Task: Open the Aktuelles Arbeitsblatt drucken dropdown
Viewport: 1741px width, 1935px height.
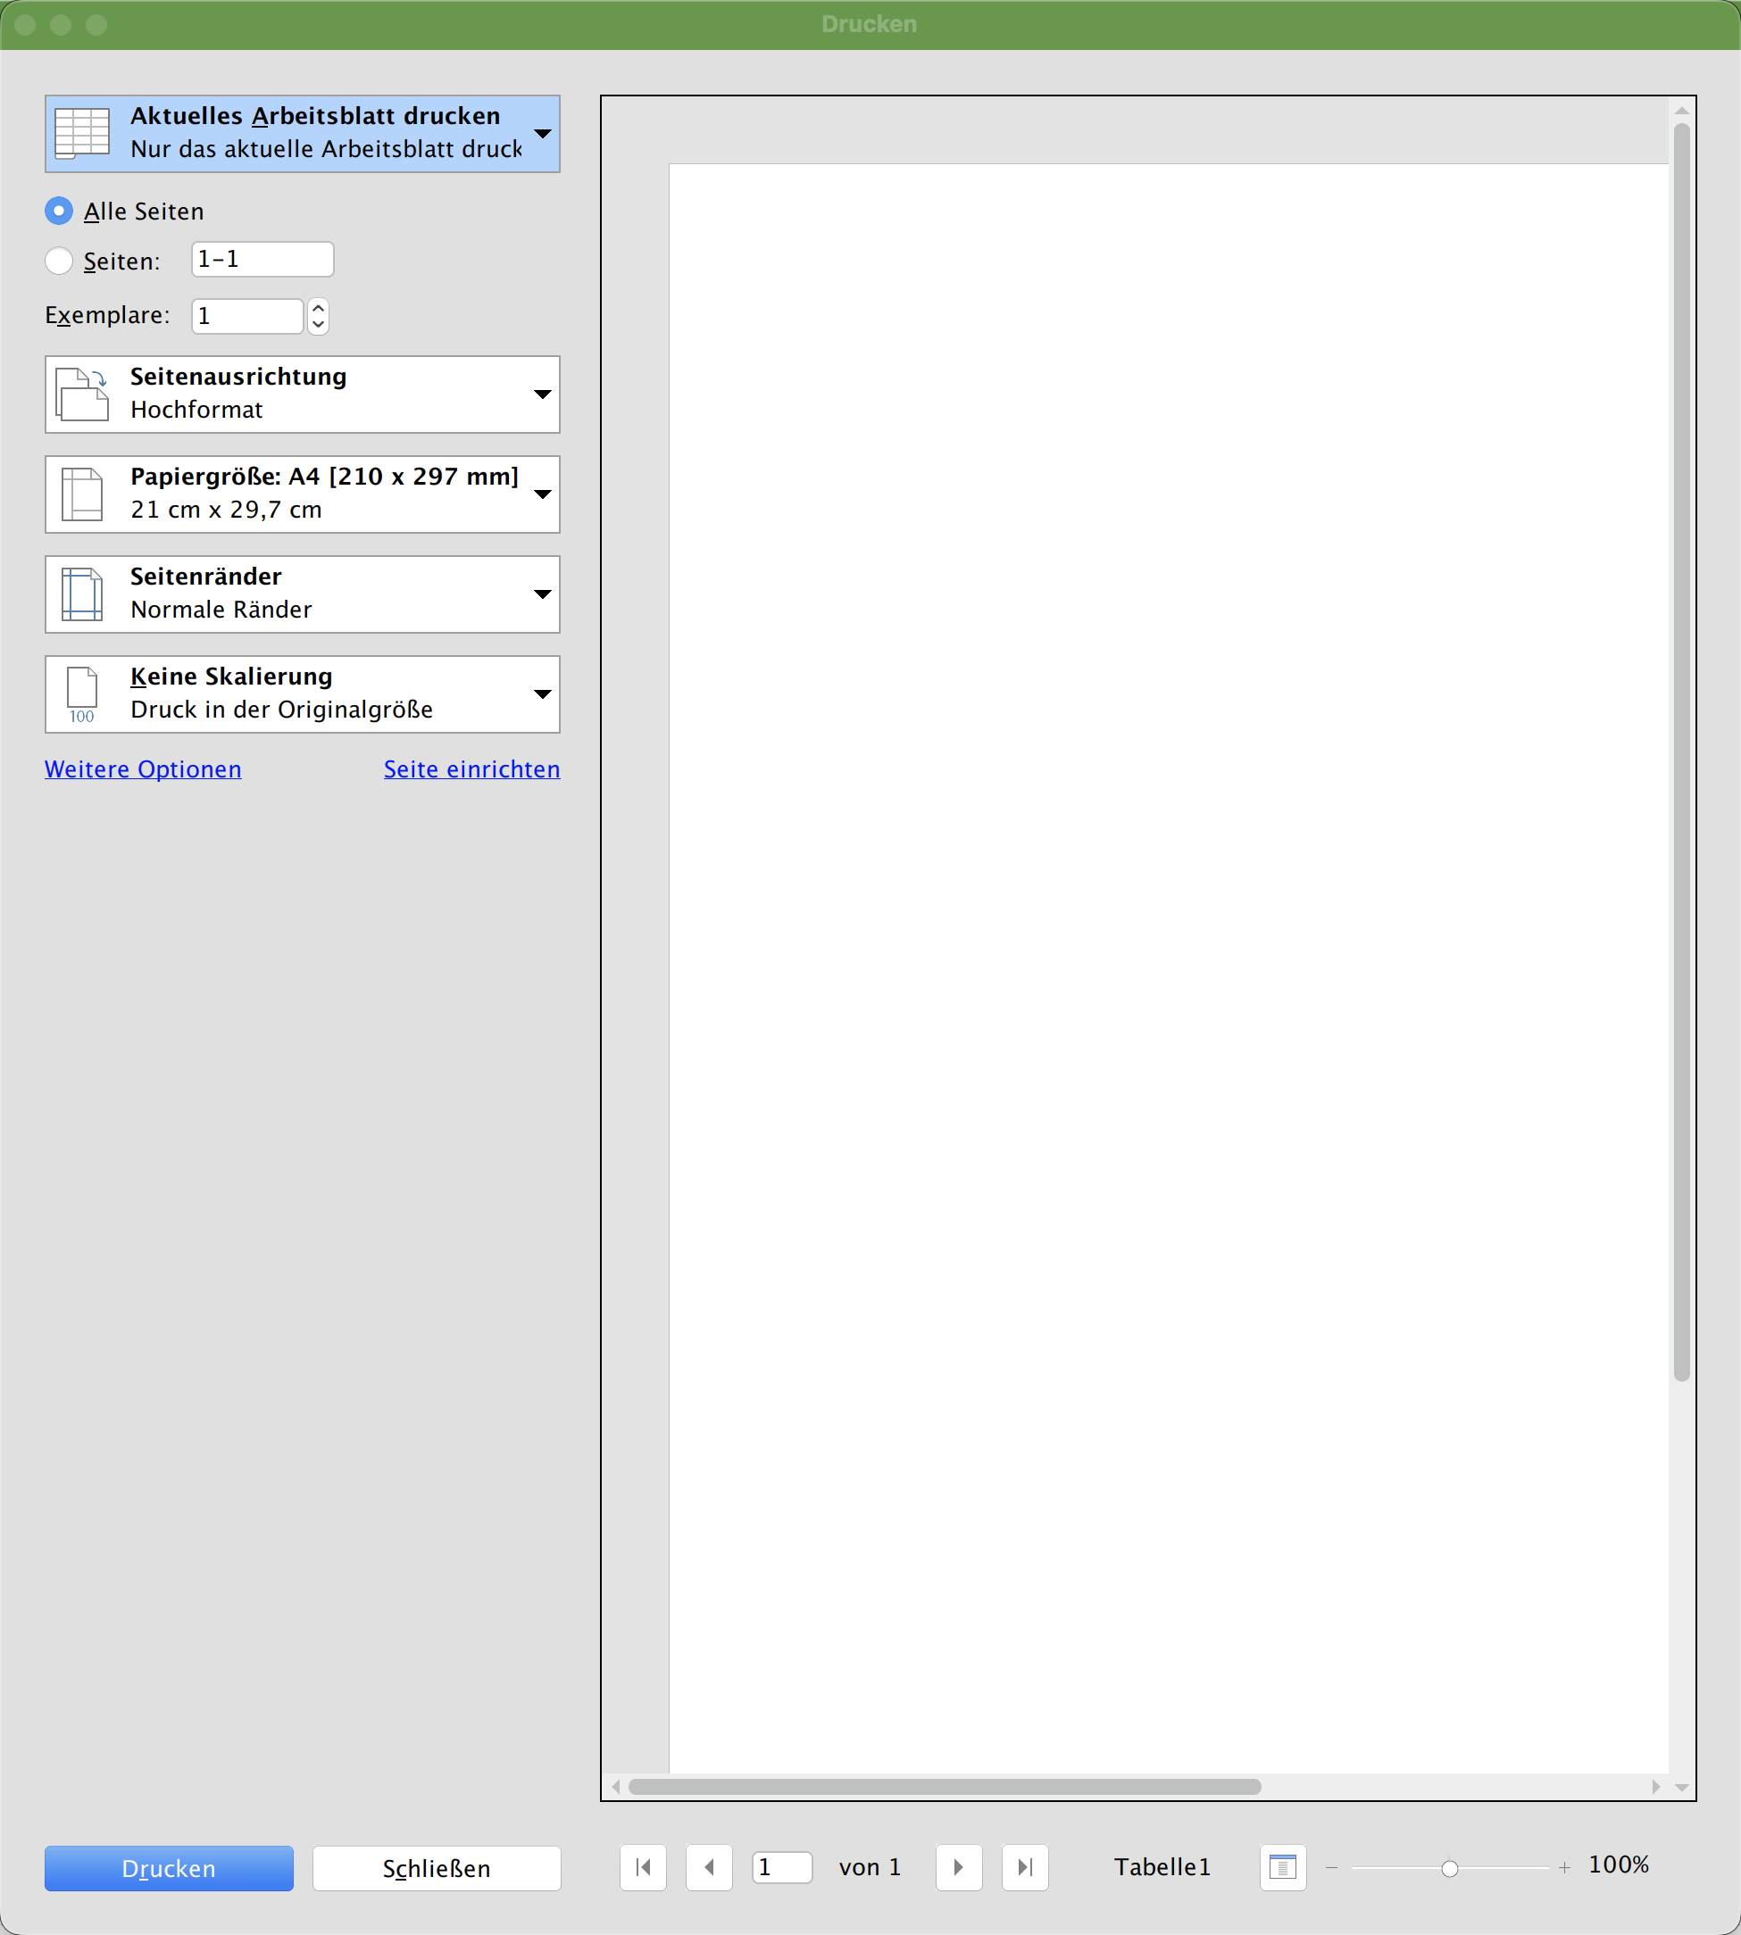Action: coord(303,133)
